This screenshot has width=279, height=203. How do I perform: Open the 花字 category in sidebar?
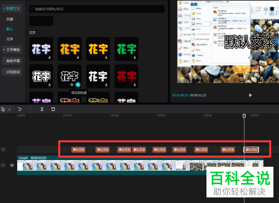click(x=9, y=39)
